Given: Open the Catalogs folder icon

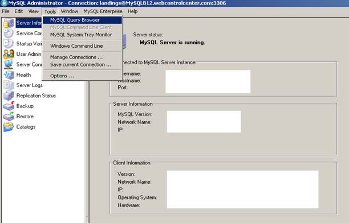Looking at the screenshot, I should point(9,127).
